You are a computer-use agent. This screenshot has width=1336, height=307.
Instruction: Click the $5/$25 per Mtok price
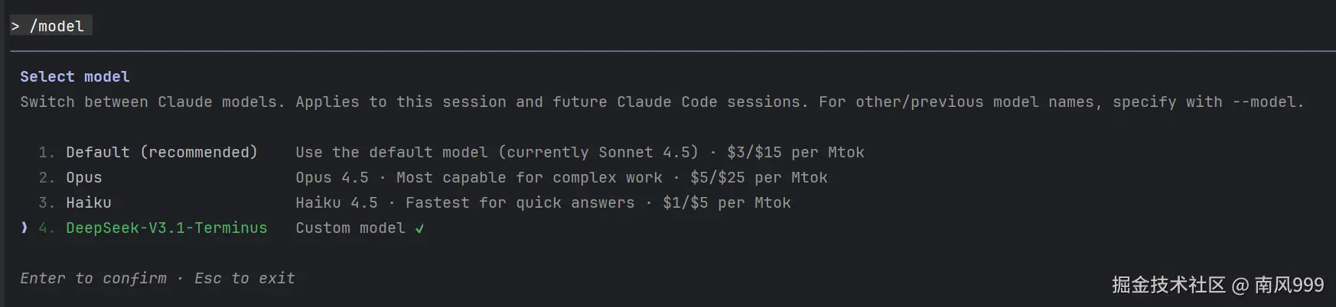[758, 177]
